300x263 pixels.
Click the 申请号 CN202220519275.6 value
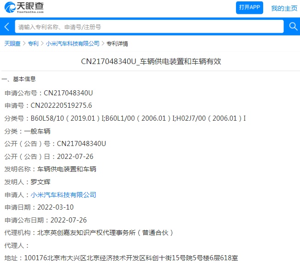(61, 105)
